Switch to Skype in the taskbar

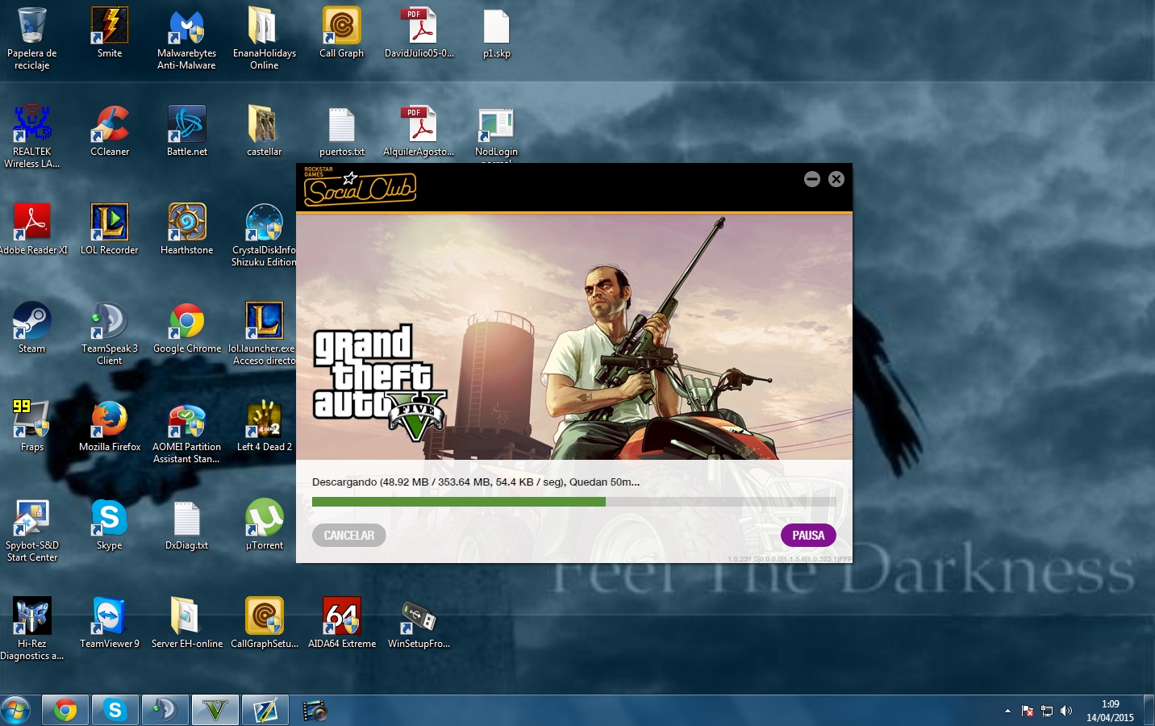115,710
